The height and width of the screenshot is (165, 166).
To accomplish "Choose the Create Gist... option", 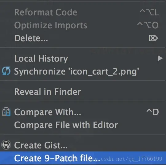I will tap(83, 145).
